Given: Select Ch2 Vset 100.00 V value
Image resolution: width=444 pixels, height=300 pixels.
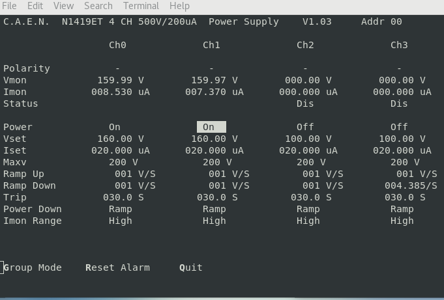Looking at the screenshot, I should tap(308, 139).
